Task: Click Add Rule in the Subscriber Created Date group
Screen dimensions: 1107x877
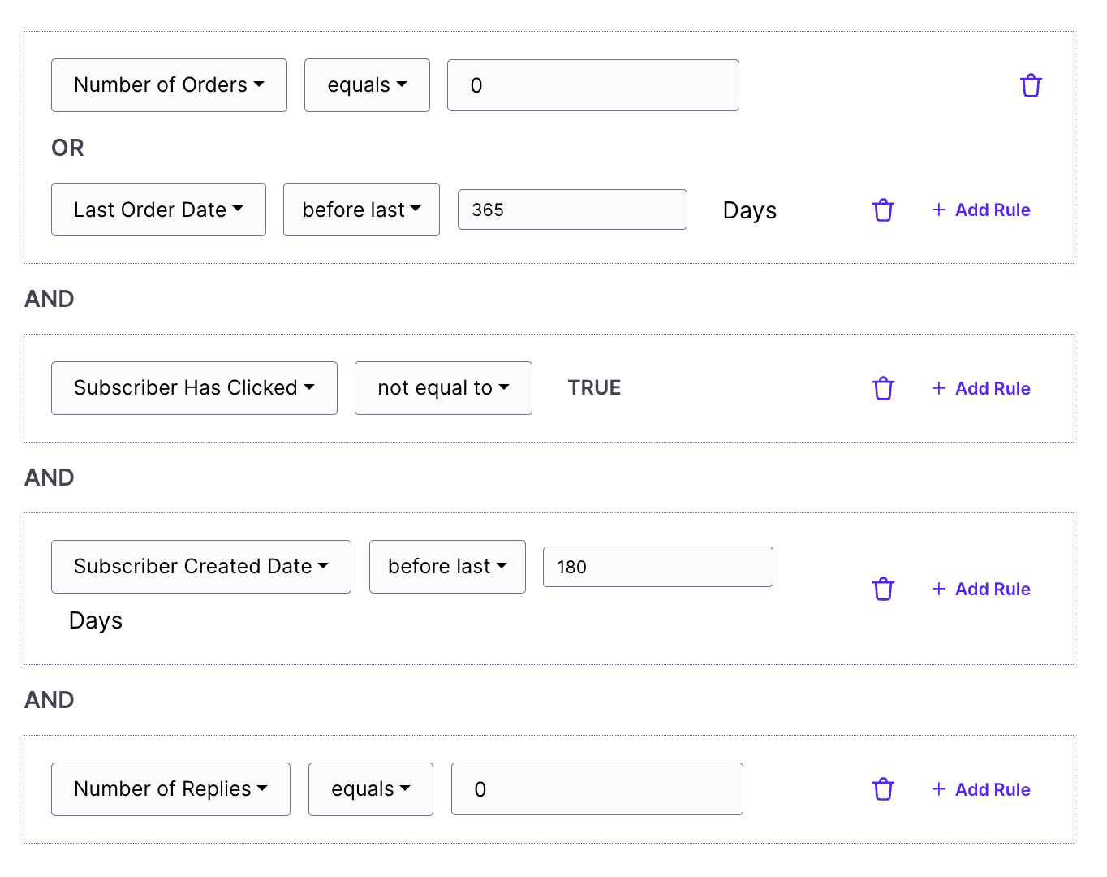Action: coord(993,589)
